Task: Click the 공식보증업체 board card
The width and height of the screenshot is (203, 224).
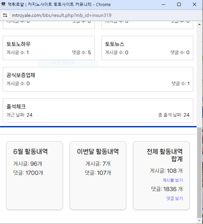Action: pyautogui.click(x=98, y=79)
